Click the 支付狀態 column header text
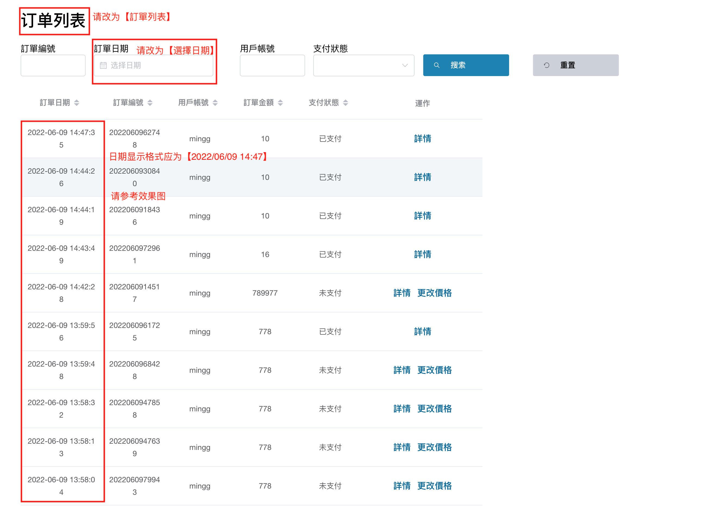 tap(324, 103)
